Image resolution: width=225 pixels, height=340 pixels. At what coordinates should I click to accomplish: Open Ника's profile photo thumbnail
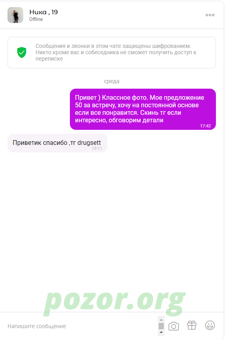15,15
